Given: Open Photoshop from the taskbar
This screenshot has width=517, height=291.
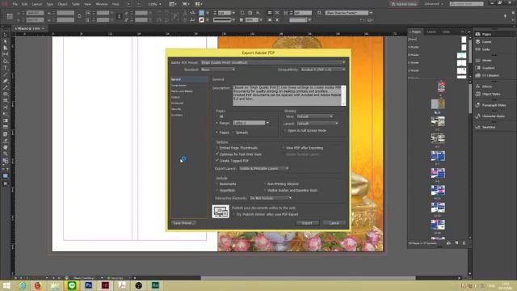Looking at the screenshot, I should (88, 285).
